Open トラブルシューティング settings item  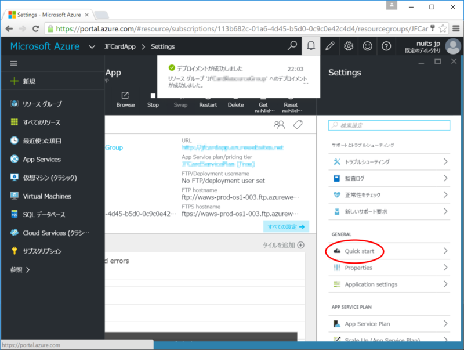(389, 162)
